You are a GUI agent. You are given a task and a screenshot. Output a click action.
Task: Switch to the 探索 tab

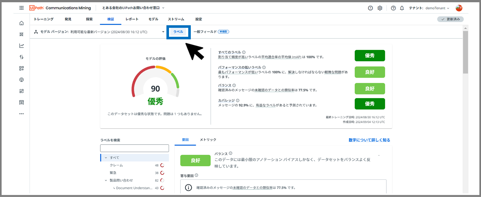click(x=89, y=19)
